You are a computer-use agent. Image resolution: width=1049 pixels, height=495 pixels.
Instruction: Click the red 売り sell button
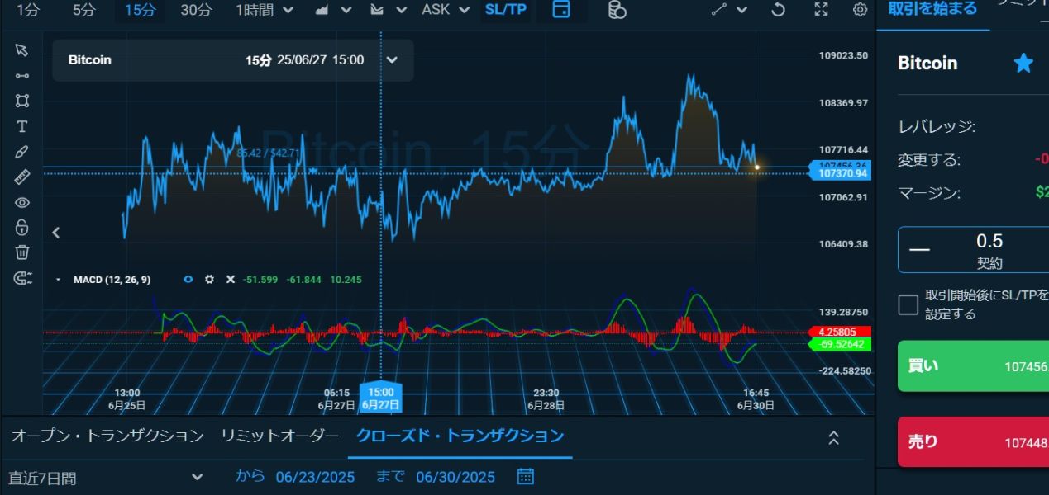(973, 442)
